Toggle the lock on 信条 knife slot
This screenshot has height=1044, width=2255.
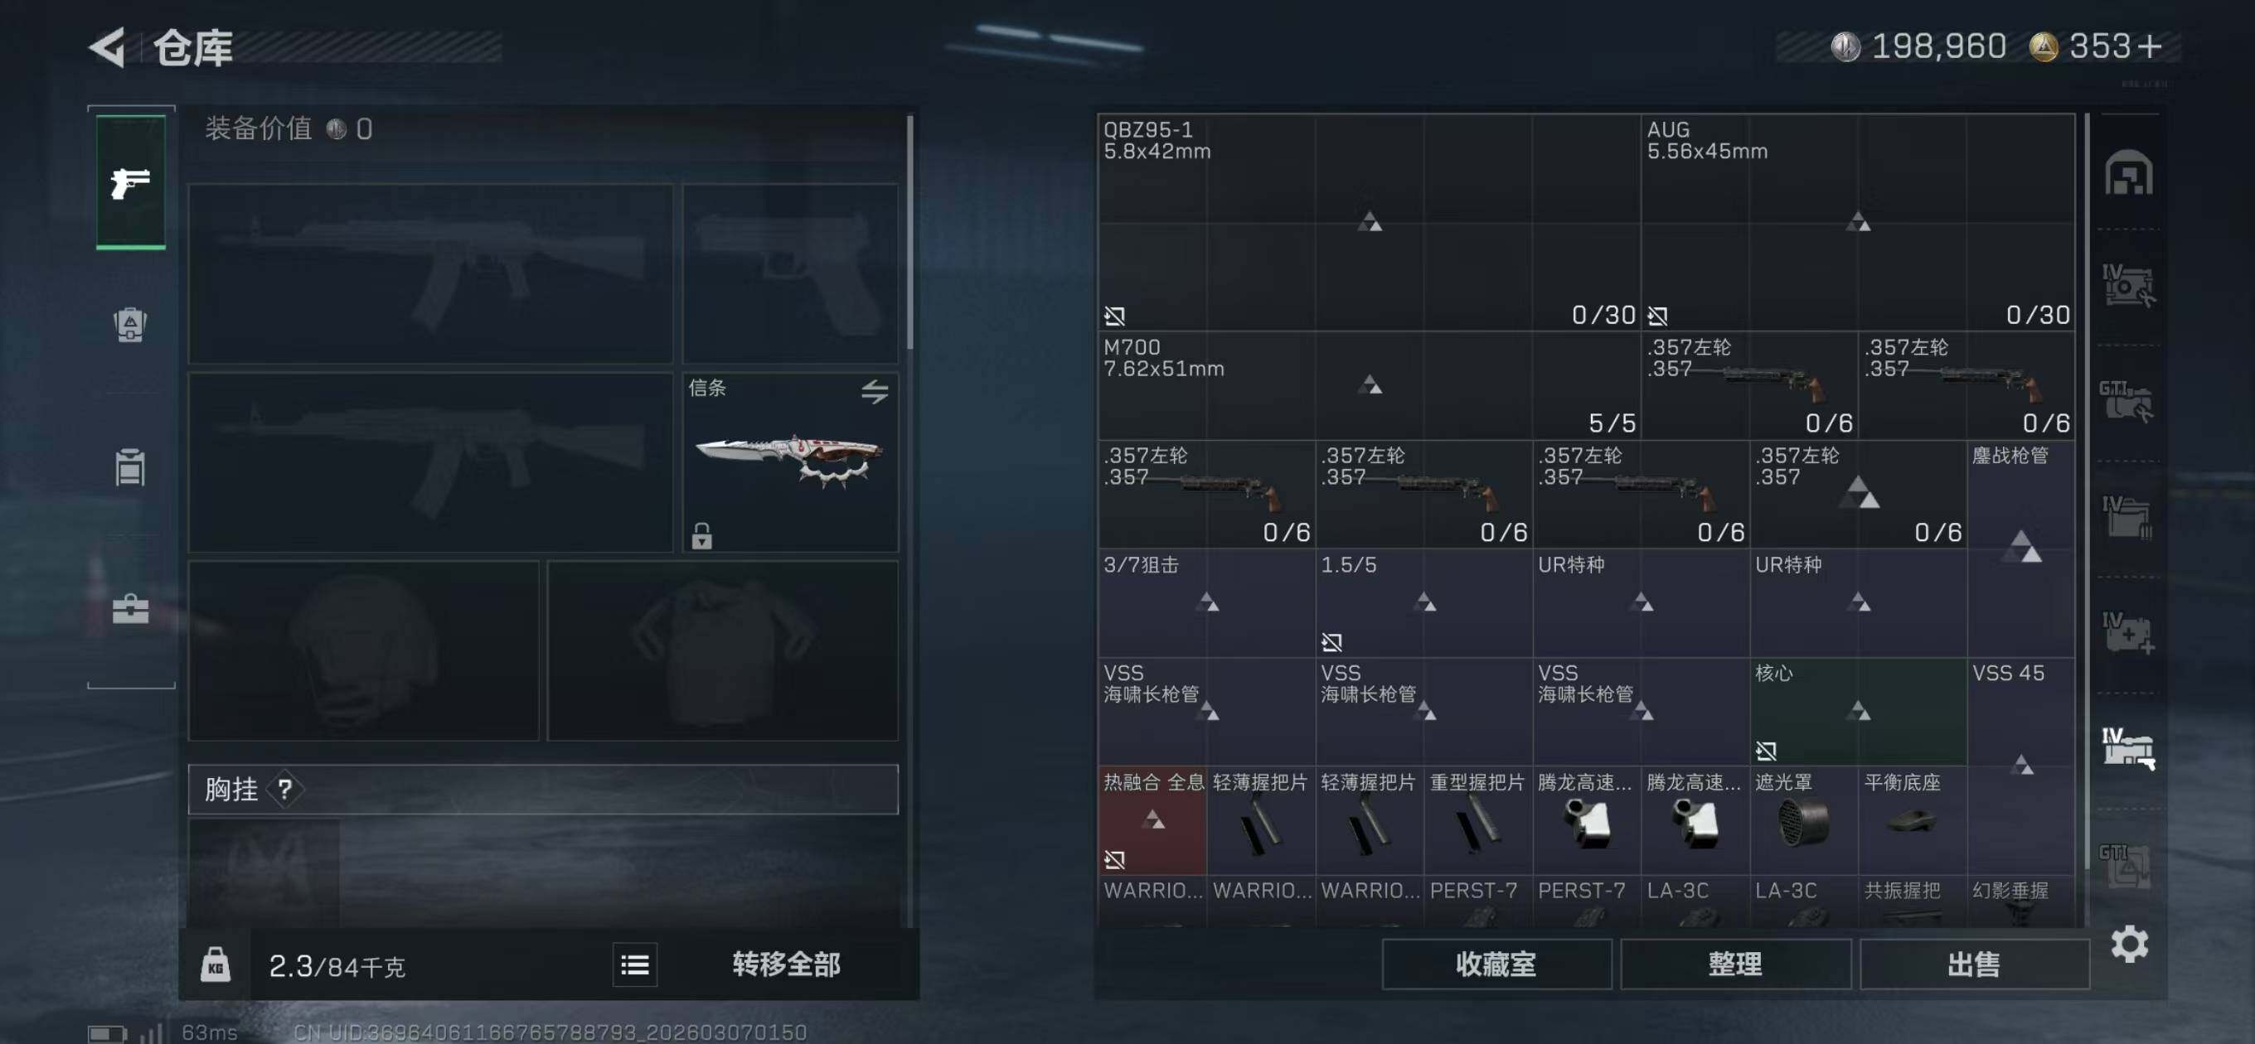(x=701, y=534)
